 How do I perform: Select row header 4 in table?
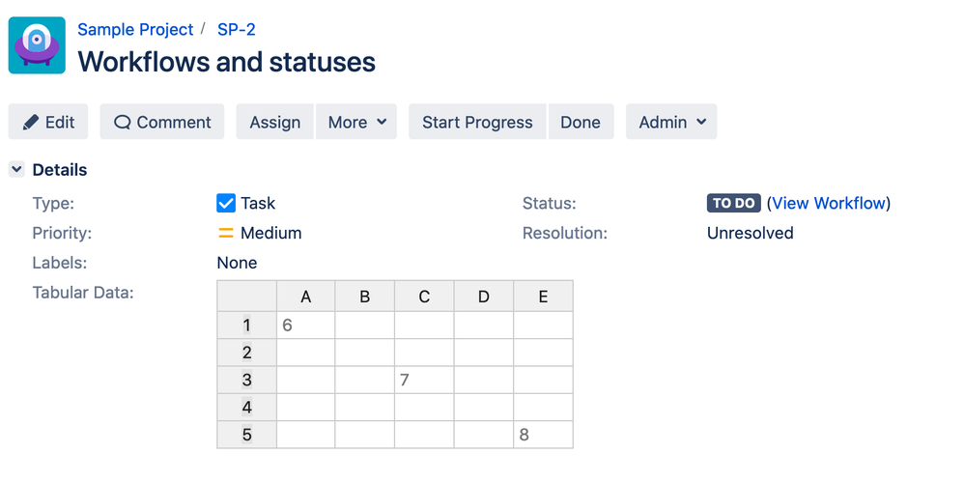[x=247, y=408]
